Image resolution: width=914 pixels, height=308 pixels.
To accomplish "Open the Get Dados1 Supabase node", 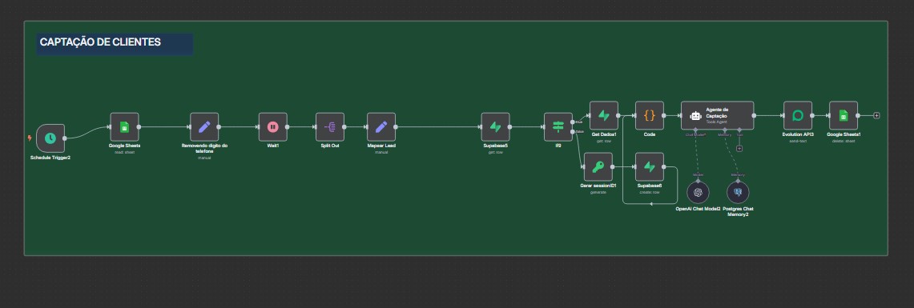I will pos(604,115).
